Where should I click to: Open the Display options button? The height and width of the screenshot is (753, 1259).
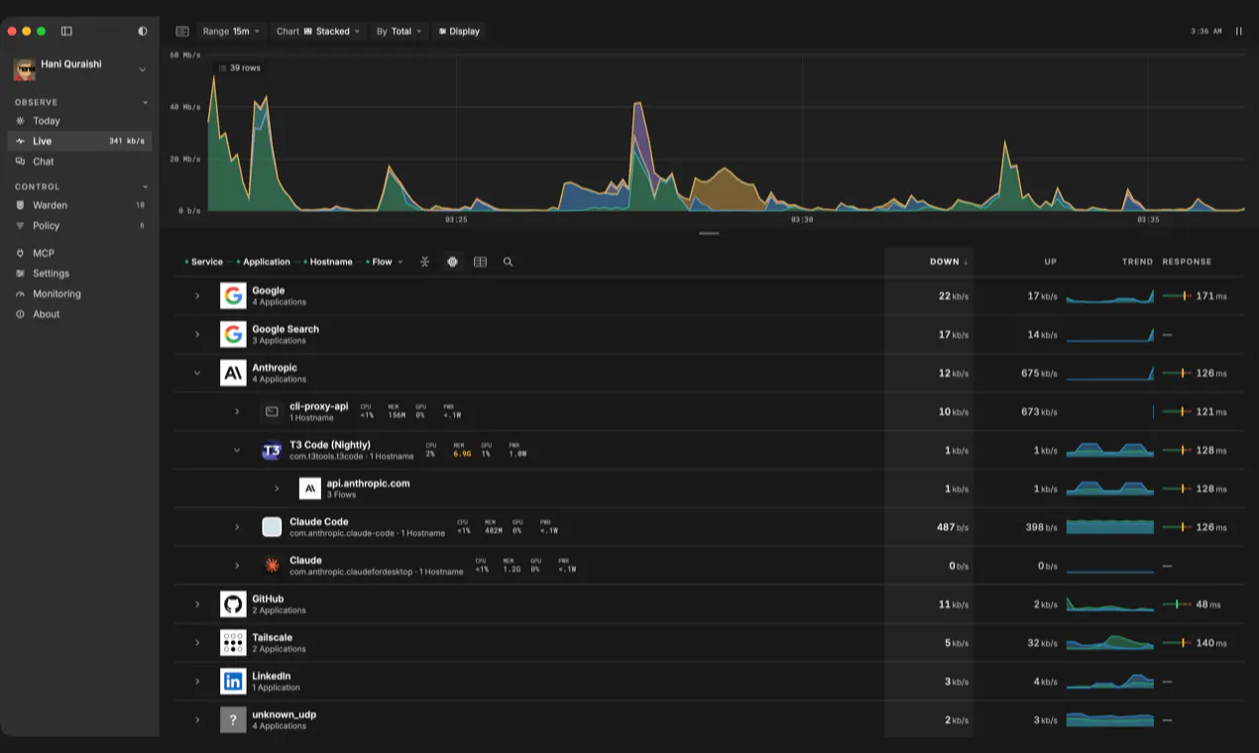point(459,32)
